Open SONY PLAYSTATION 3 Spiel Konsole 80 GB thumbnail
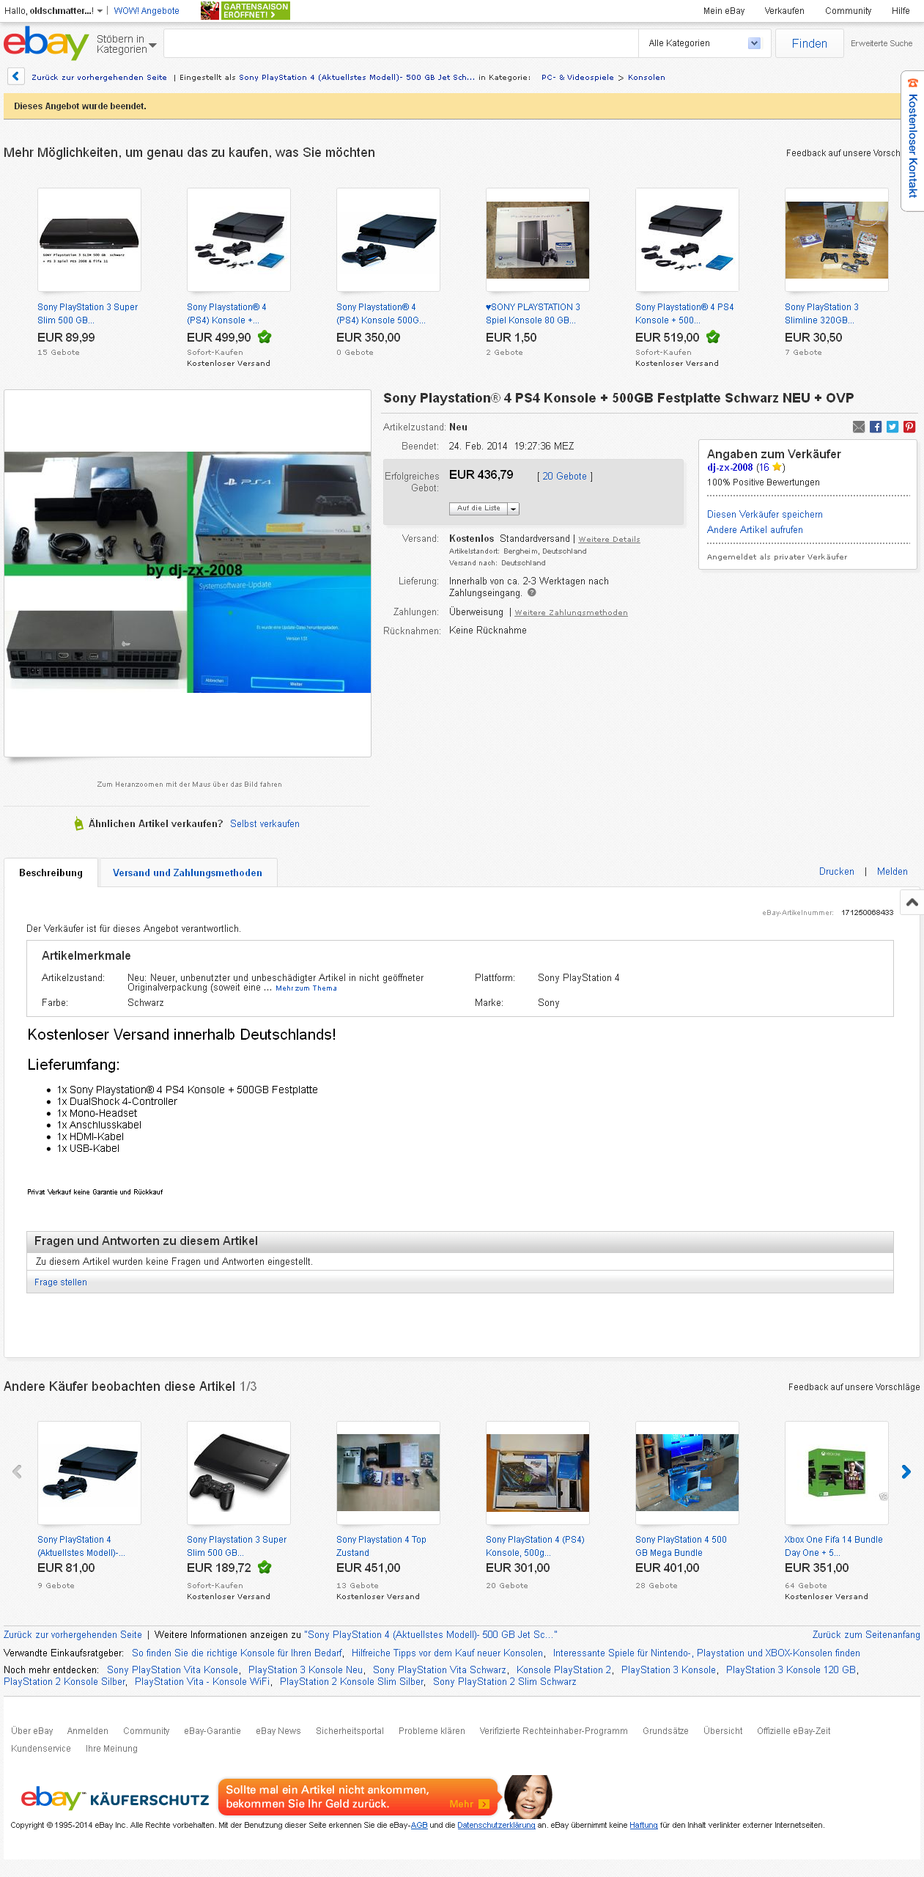 click(x=538, y=240)
